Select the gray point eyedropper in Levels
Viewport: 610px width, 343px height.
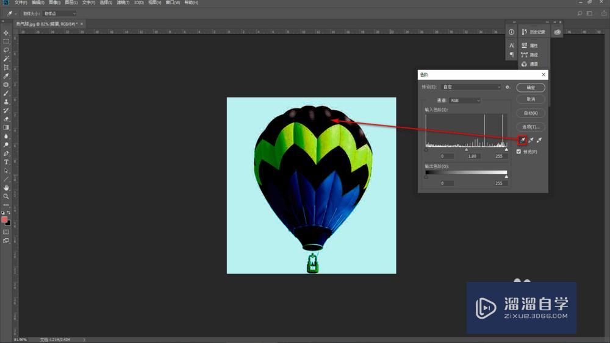pos(531,141)
